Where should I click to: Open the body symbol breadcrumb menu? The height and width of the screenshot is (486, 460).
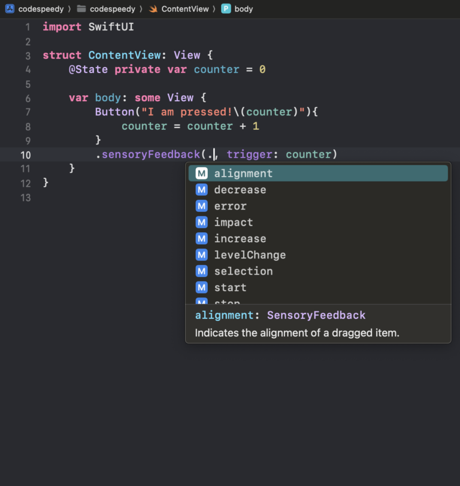[x=243, y=9]
